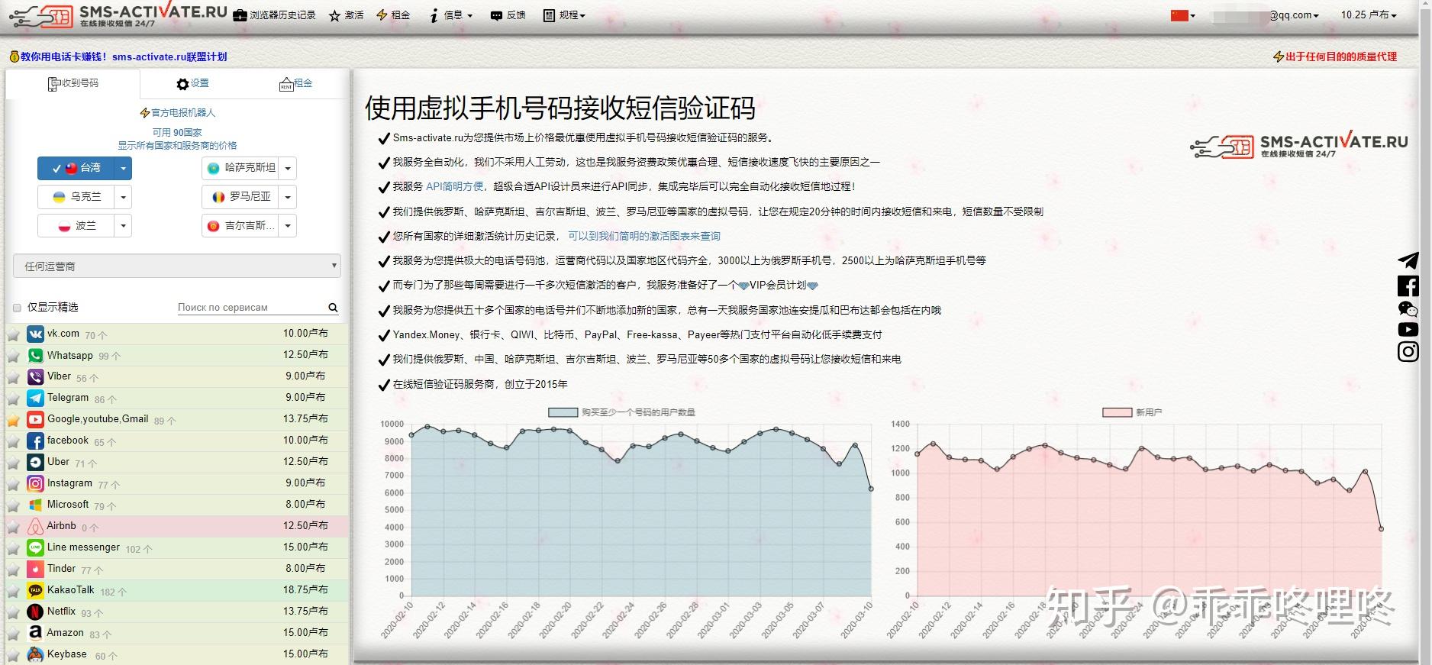Click the Whatsapp service icon
The image size is (1432, 665).
click(35, 356)
